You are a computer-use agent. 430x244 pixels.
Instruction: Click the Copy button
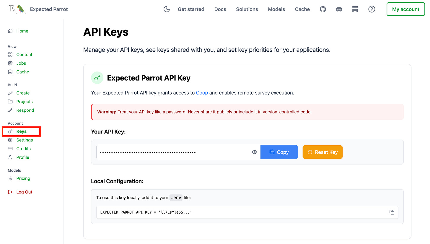(279, 152)
